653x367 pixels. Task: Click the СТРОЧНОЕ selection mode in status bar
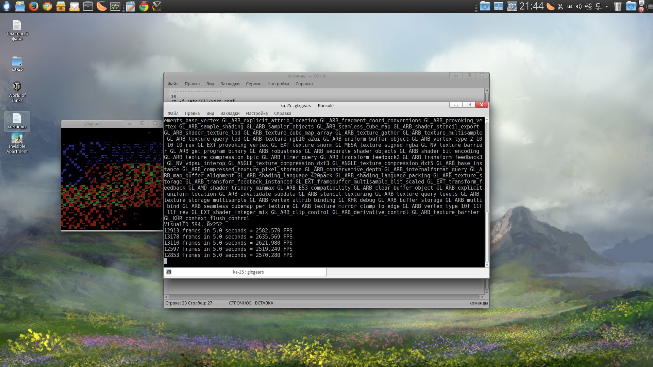pos(240,303)
